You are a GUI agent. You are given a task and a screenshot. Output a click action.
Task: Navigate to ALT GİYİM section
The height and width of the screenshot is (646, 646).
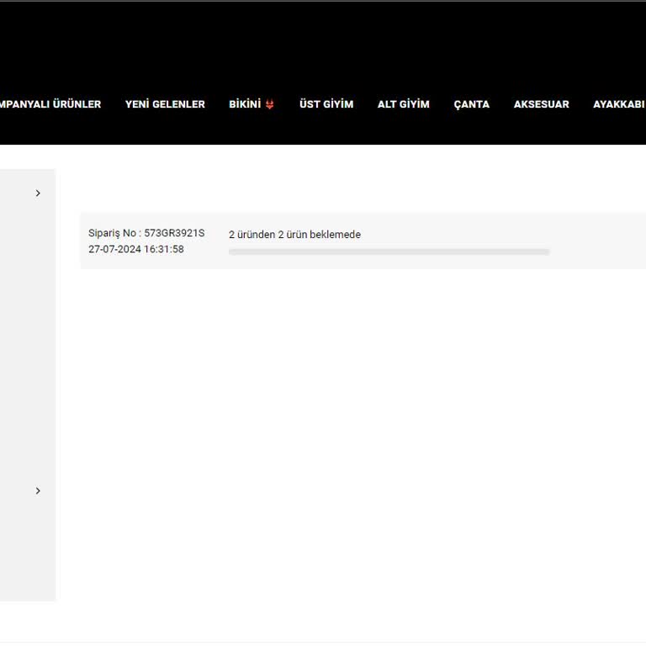[x=403, y=104]
